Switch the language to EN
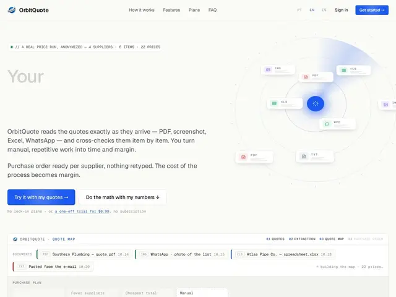396x297 pixels. [x=312, y=10]
